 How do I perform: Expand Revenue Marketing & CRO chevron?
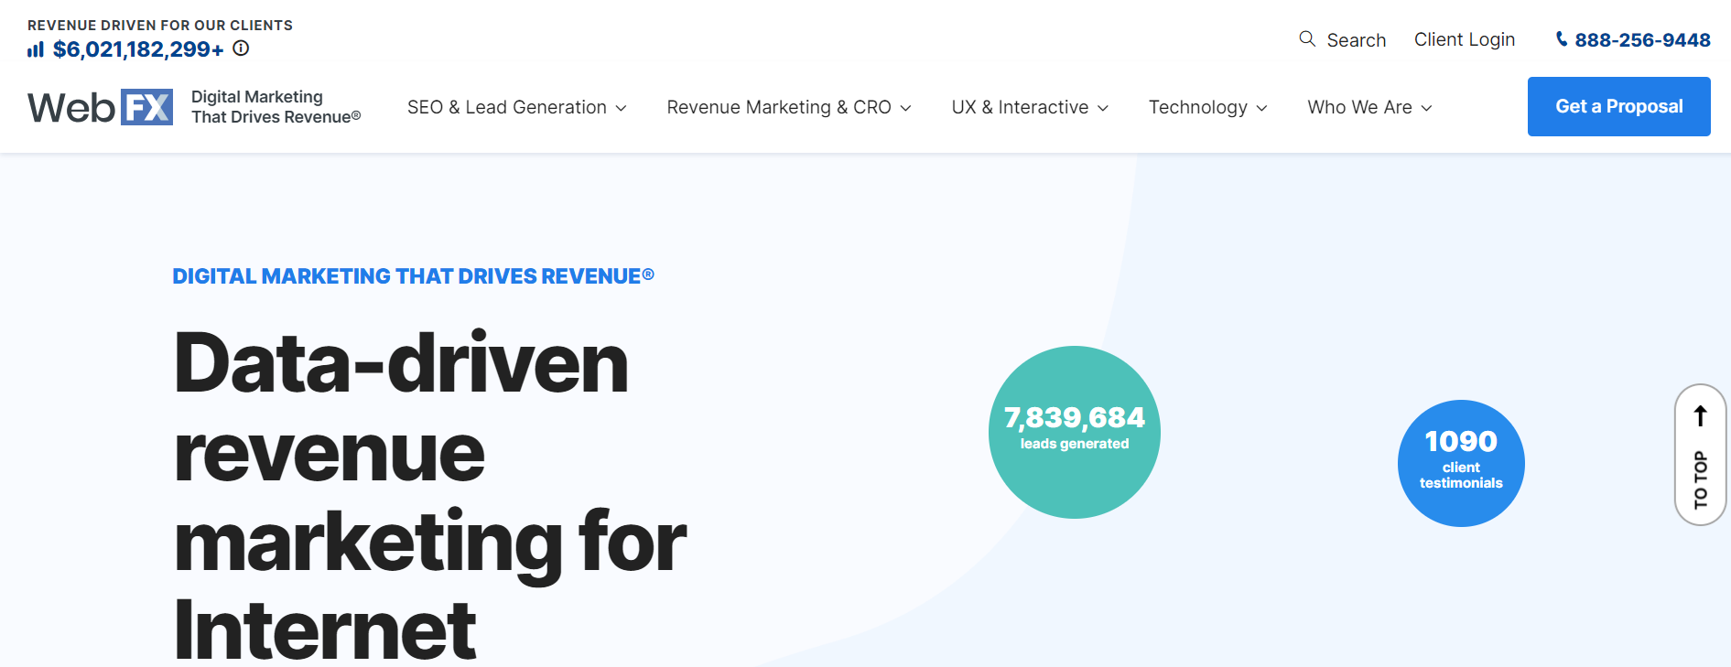(x=905, y=108)
